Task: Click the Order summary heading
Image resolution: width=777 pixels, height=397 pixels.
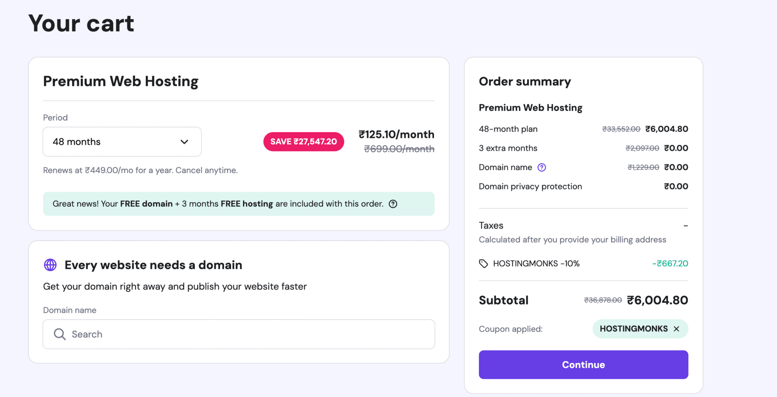Action: [525, 81]
